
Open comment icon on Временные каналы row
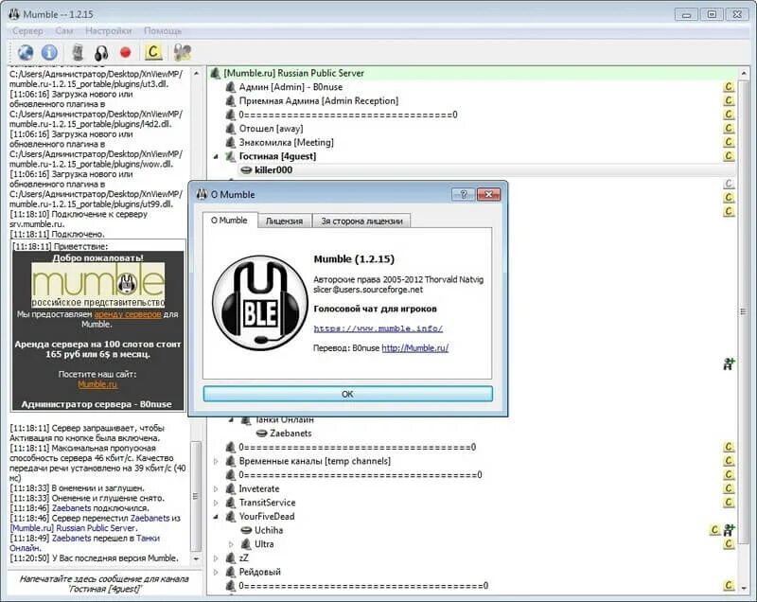[729, 461]
